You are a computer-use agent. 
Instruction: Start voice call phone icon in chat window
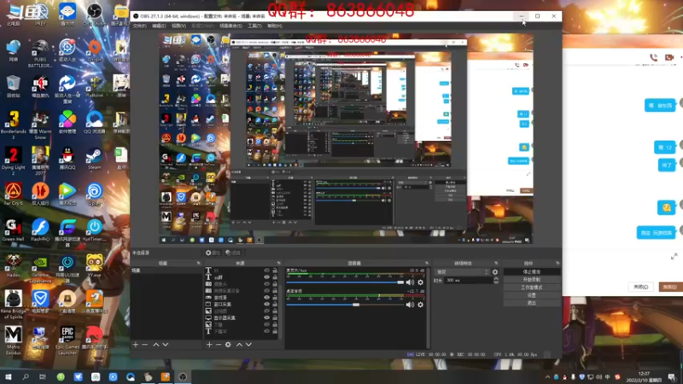(653, 57)
